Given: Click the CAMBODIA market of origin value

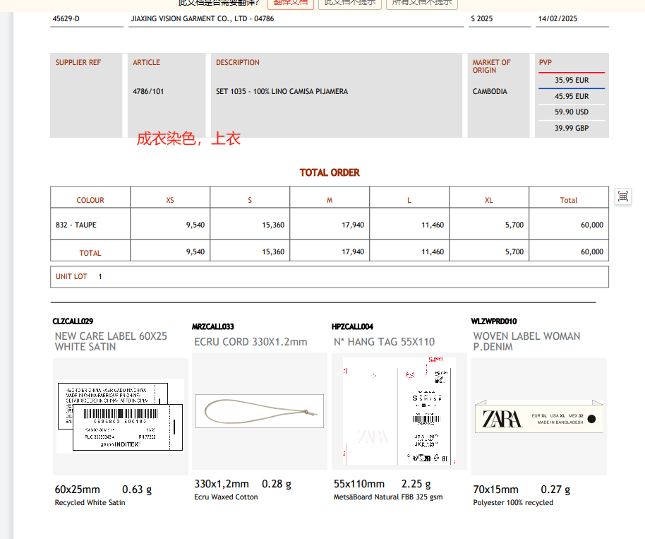Looking at the screenshot, I should [490, 92].
